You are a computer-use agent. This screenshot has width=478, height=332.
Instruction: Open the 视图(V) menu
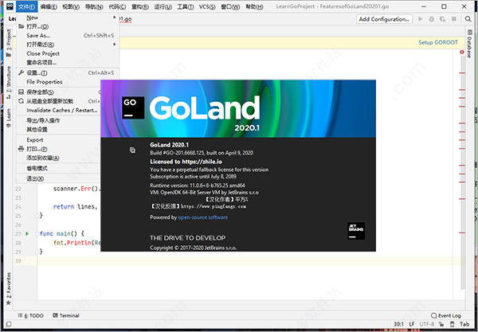click(x=71, y=6)
